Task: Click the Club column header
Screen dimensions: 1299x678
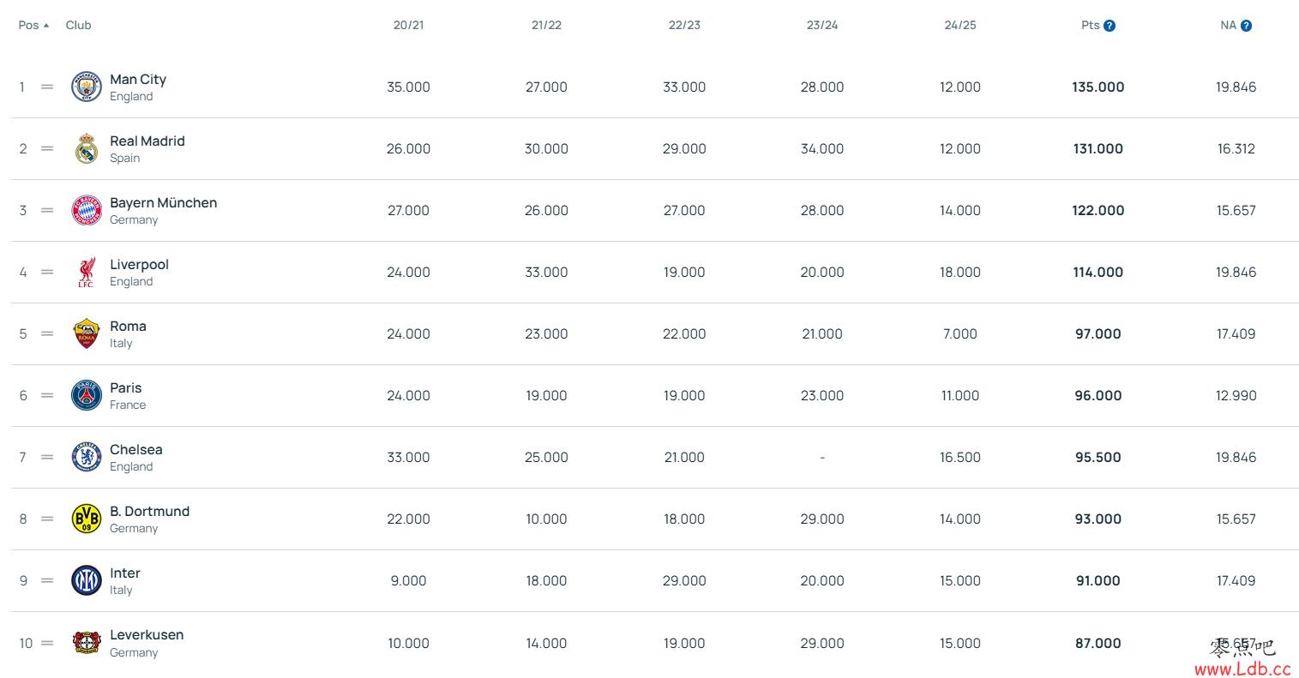Action: click(78, 26)
